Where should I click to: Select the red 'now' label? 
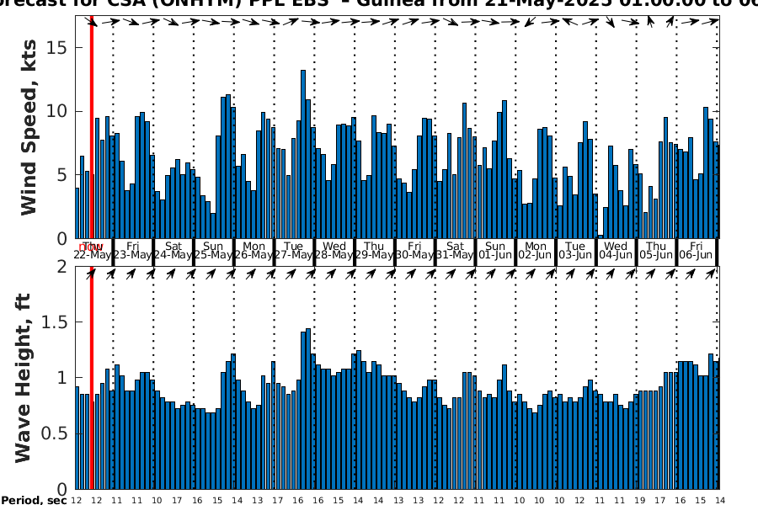[x=90, y=247]
